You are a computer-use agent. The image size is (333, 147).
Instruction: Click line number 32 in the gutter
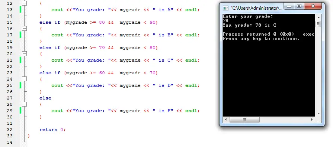pos(10,130)
